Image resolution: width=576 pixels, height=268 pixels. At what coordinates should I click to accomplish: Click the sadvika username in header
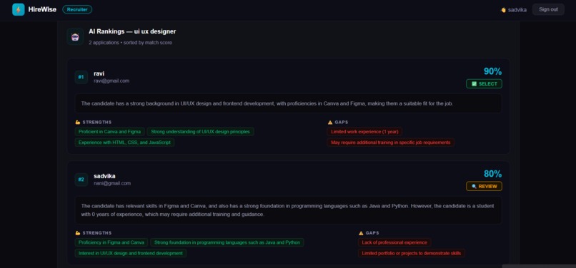pos(517,10)
